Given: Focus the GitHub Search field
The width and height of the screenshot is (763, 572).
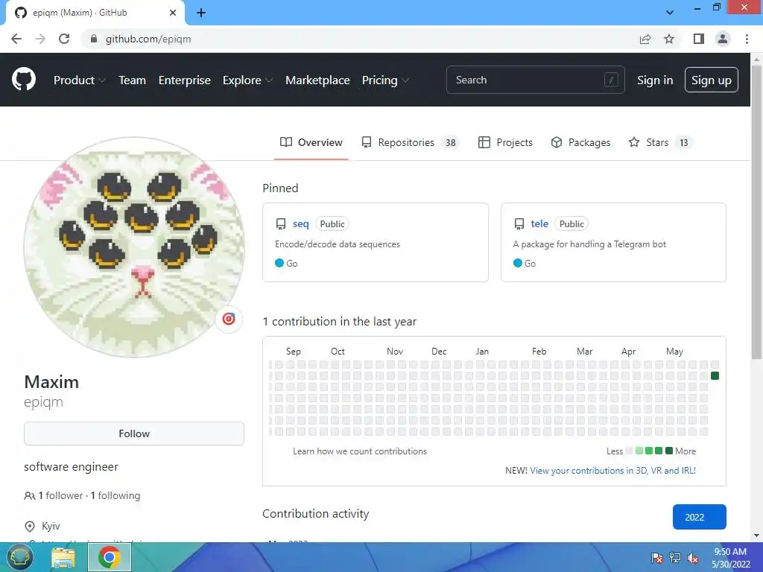Looking at the screenshot, I should (535, 80).
